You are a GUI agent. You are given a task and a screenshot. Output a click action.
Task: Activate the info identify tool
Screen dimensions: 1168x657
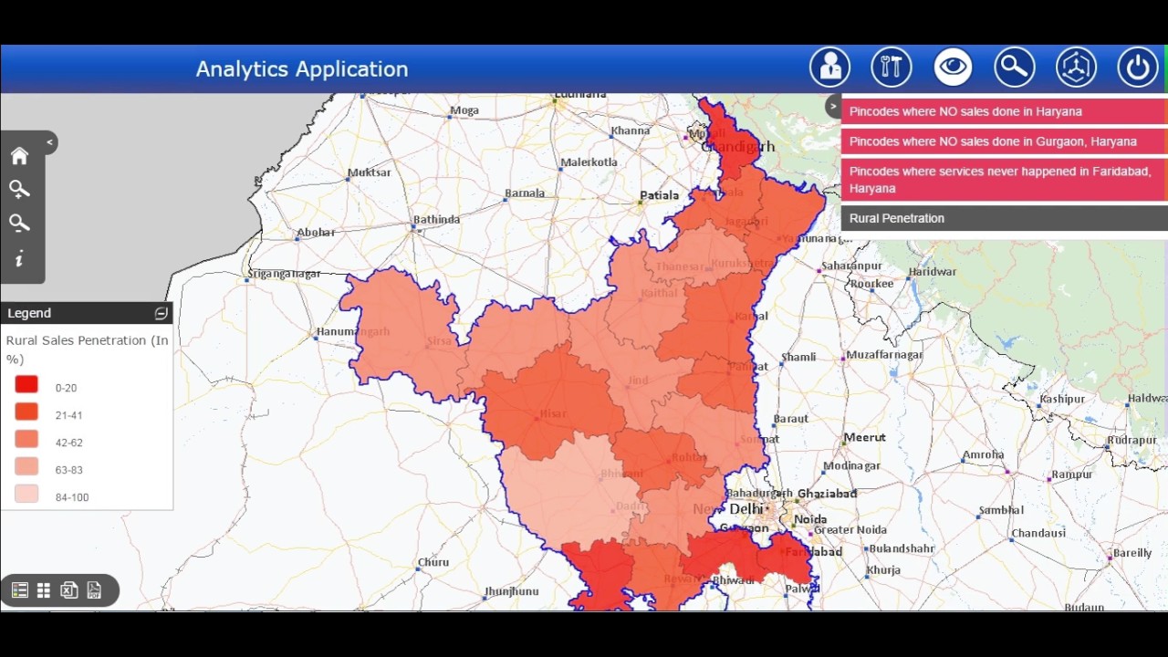(x=19, y=259)
